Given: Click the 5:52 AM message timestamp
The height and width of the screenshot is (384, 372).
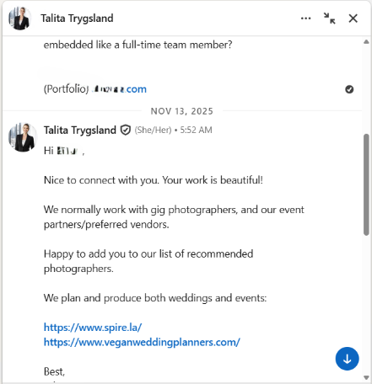Looking at the screenshot, I should 196,130.
